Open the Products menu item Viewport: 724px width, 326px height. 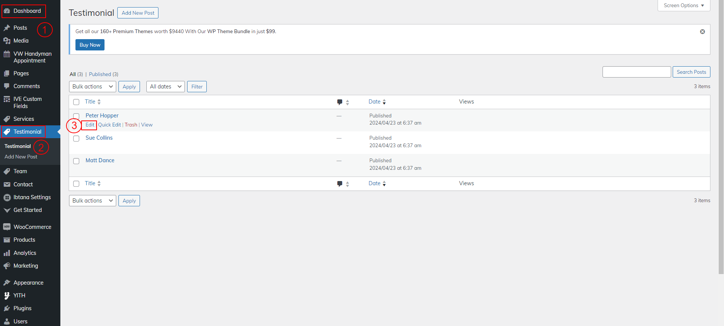(x=24, y=240)
